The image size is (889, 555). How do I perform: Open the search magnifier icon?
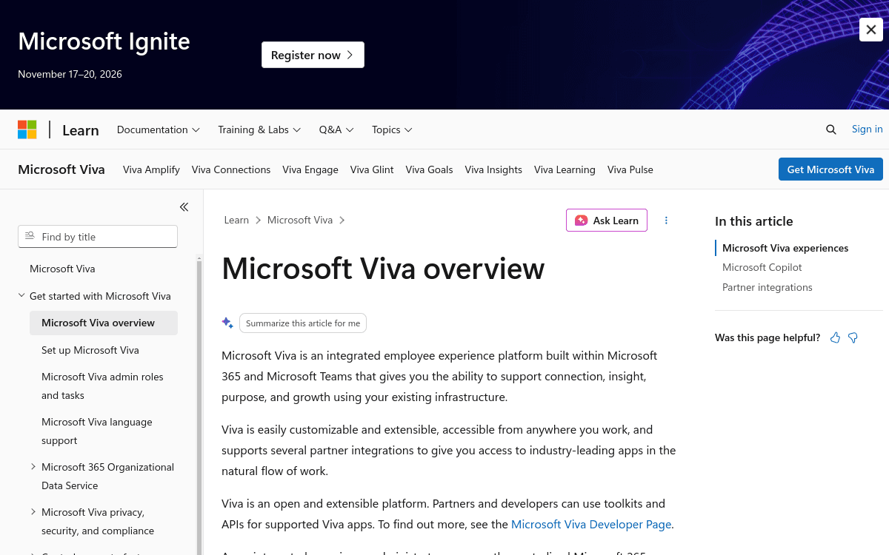point(831,129)
